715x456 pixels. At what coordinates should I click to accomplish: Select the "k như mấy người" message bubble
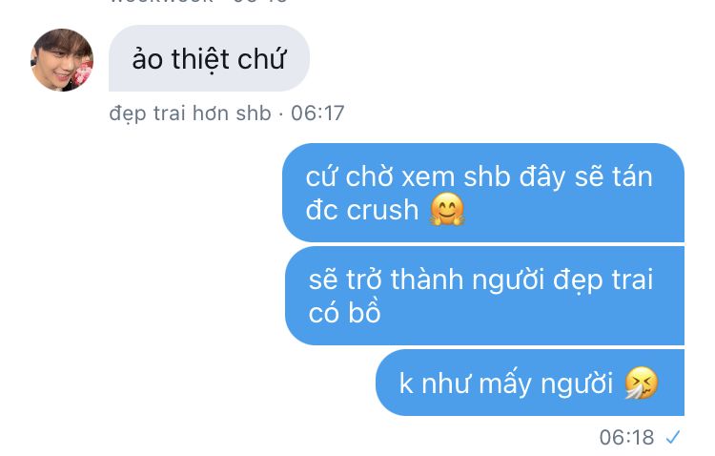530,383
